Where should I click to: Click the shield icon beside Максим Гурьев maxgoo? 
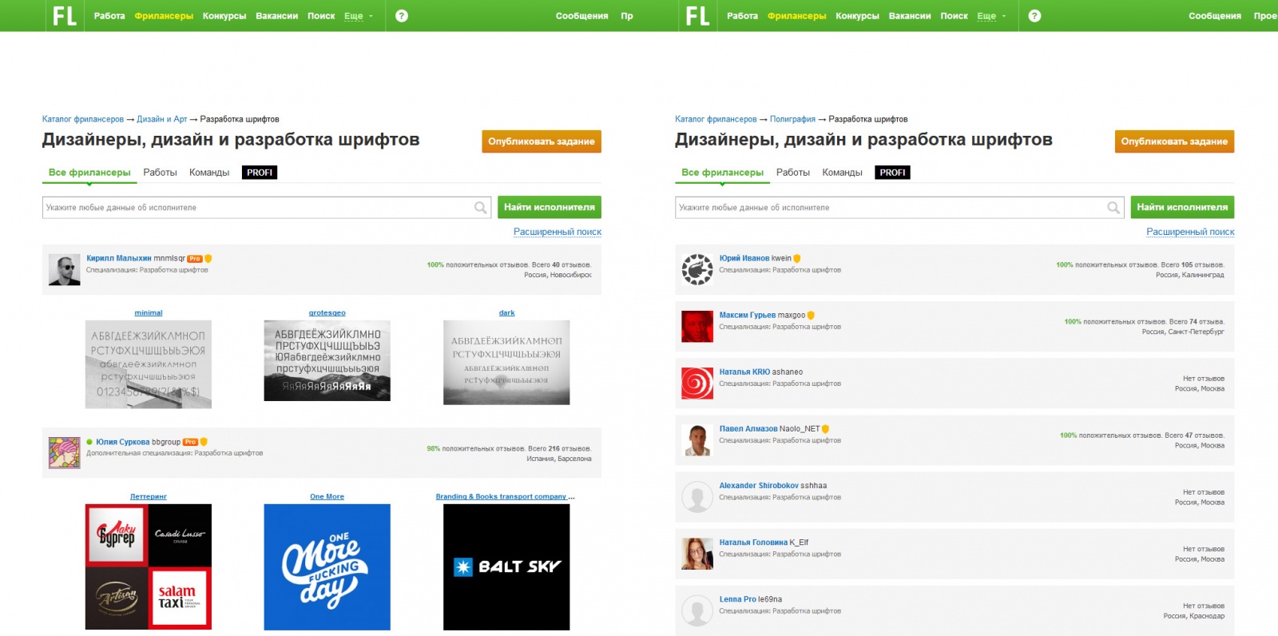pyautogui.click(x=811, y=316)
